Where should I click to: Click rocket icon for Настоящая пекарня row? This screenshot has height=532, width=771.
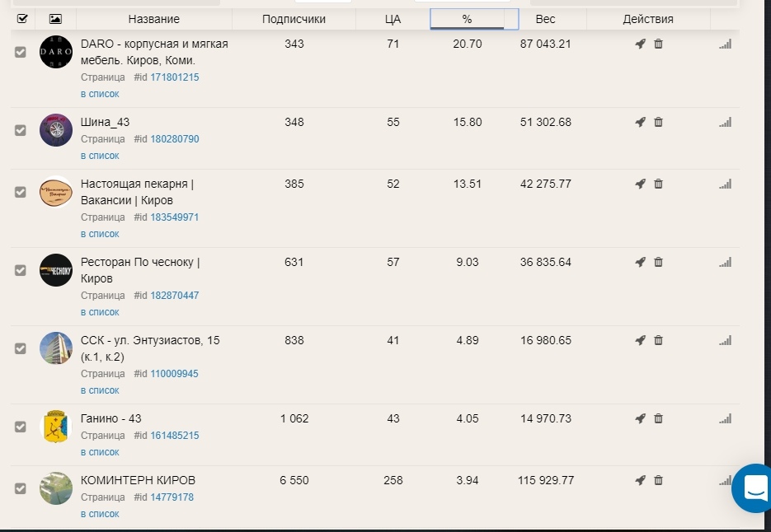pyautogui.click(x=640, y=184)
